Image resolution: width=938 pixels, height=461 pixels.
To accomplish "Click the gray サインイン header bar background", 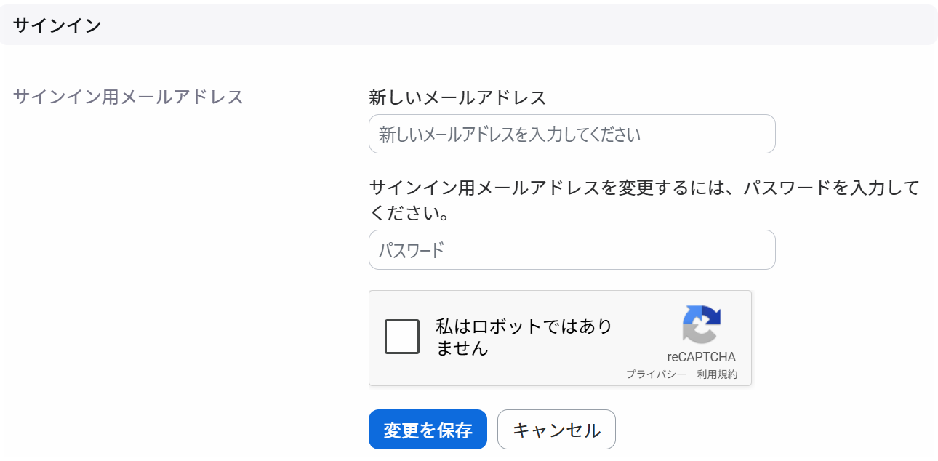I will [509, 25].
